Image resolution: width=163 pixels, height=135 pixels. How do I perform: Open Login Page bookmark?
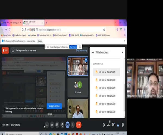pyautogui.click(x=32, y=35)
